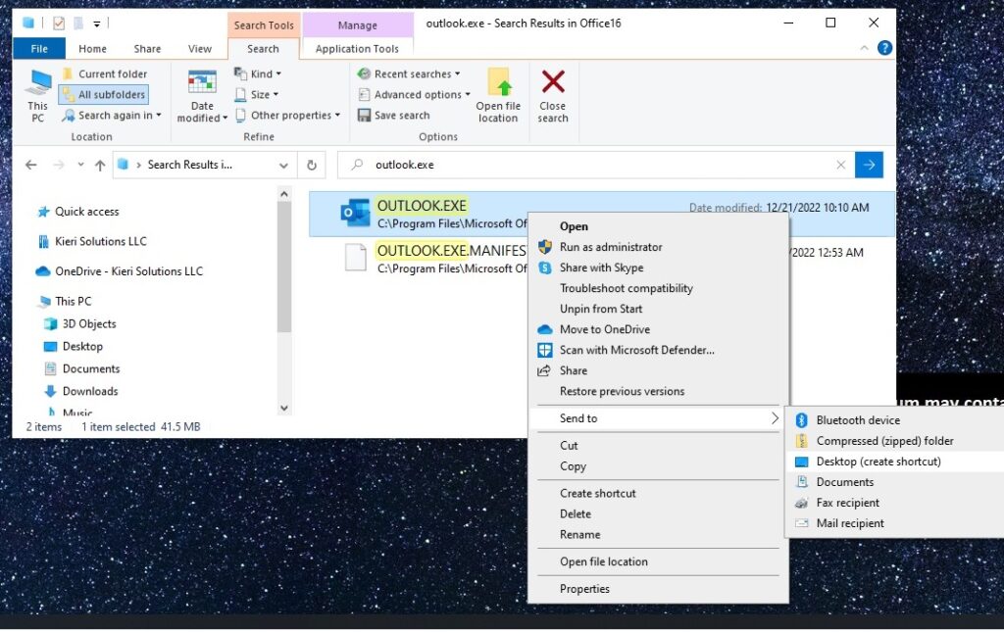The height and width of the screenshot is (633, 1004).
Task: Select the Application Tools tab
Action: click(x=357, y=49)
